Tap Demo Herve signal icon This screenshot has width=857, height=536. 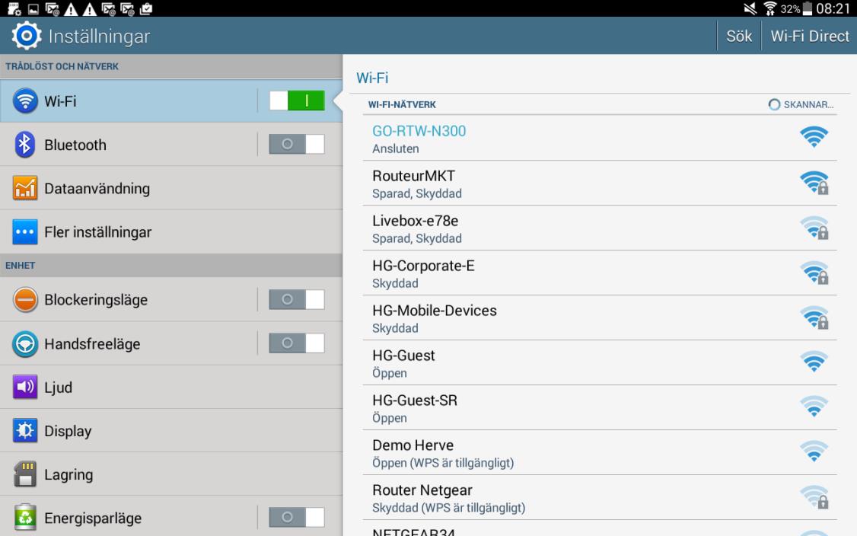pos(814,451)
